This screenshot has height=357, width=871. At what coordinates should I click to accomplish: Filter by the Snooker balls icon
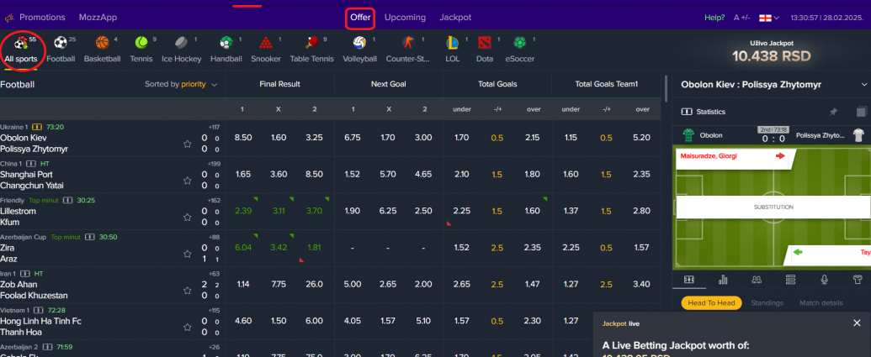(x=266, y=43)
